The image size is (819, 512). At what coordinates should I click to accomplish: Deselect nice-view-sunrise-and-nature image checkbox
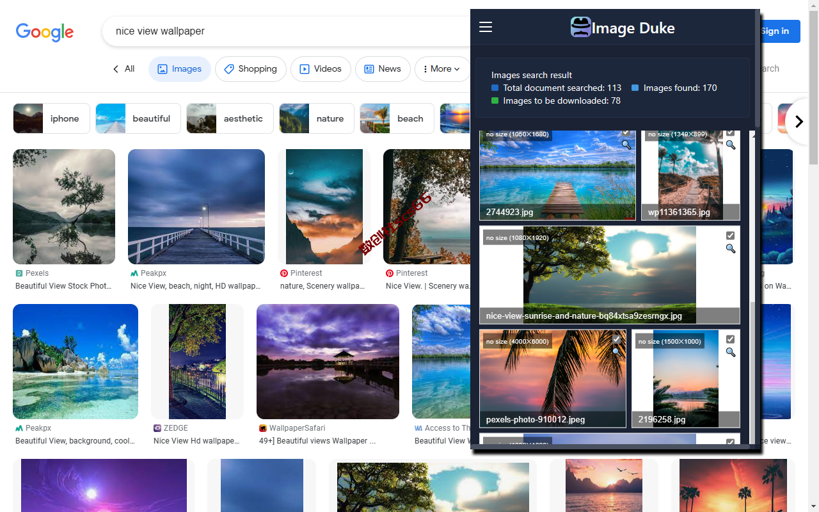[x=731, y=236]
